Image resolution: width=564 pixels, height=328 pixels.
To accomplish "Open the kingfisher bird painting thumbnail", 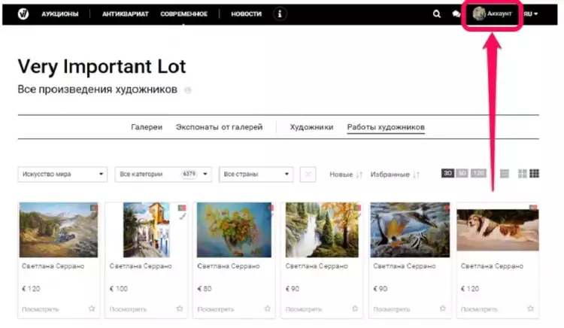I will click(410, 229).
